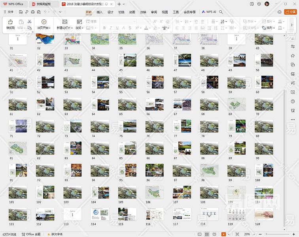
Task: Click the 新建幻灯片 new slide icon
Action: point(64,22)
